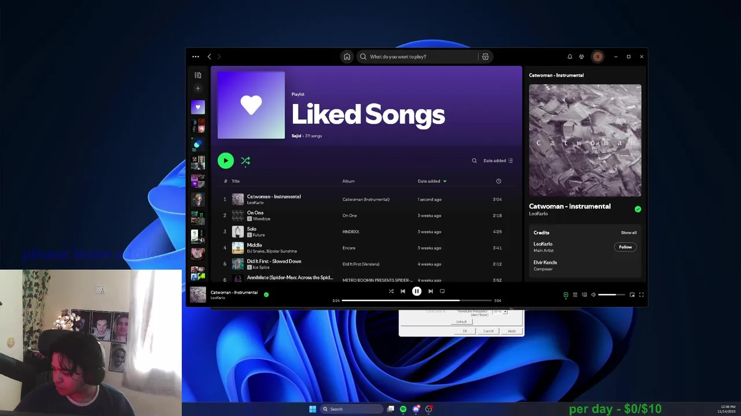Skip to the next track

click(431, 291)
